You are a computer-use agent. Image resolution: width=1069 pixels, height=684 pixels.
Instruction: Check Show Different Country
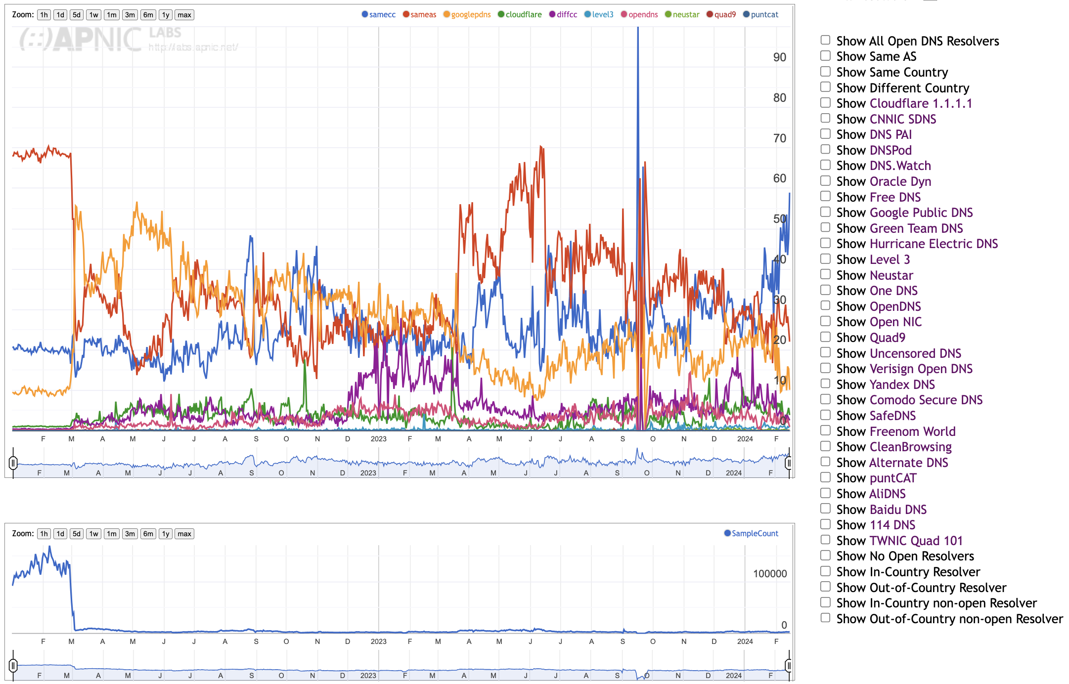(x=825, y=87)
